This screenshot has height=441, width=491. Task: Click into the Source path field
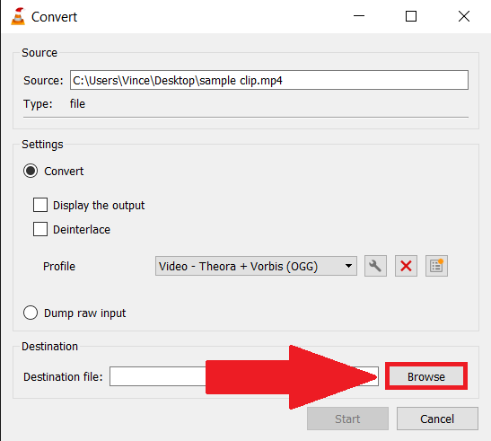(269, 80)
